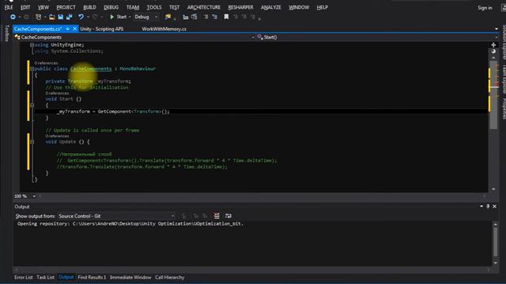Collapse the using directives region
The image size is (506, 284).
pos(32,45)
